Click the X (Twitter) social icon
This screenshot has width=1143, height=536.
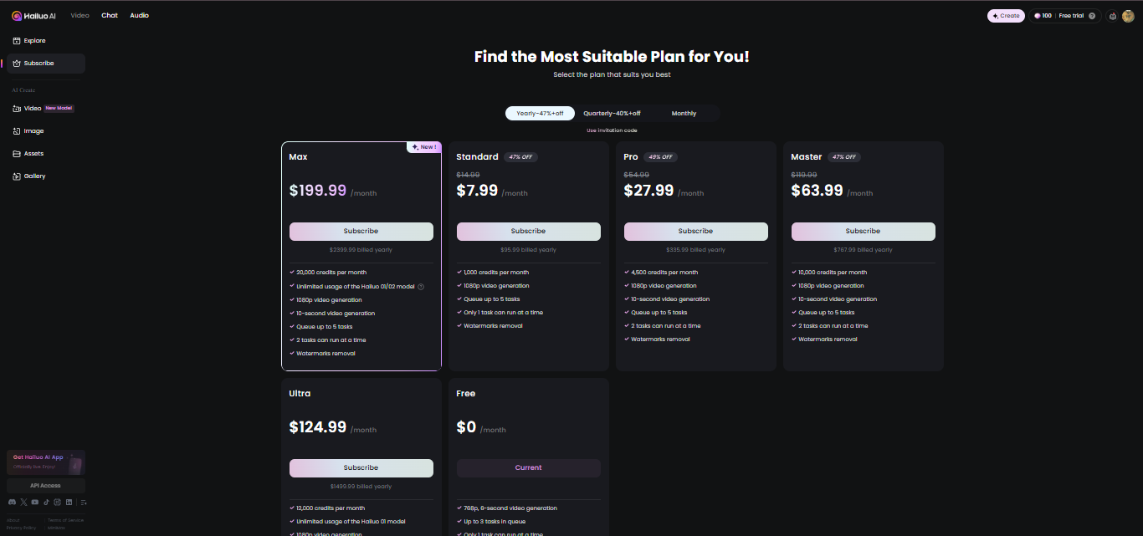pyautogui.click(x=23, y=502)
